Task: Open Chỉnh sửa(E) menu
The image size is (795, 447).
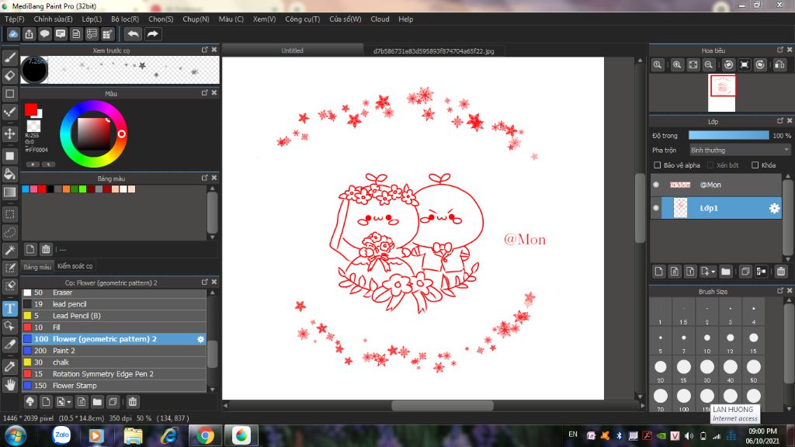Action: tap(53, 19)
